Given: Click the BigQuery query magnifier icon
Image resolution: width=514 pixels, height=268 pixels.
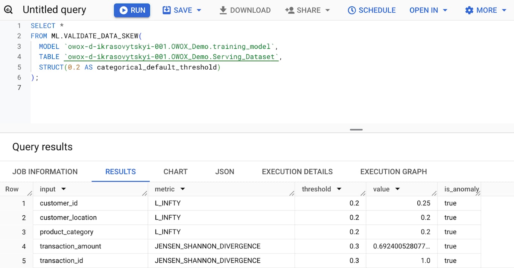Looking at the screenshot, I should (8, 10).
